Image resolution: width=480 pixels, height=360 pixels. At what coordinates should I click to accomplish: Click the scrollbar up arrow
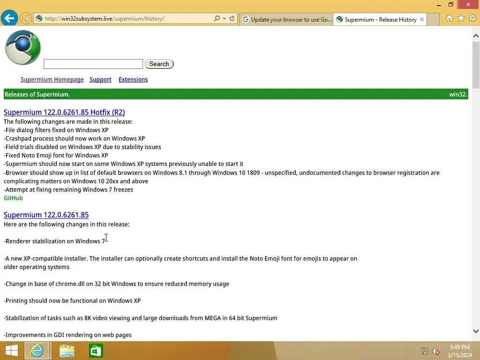coord(476,36)
